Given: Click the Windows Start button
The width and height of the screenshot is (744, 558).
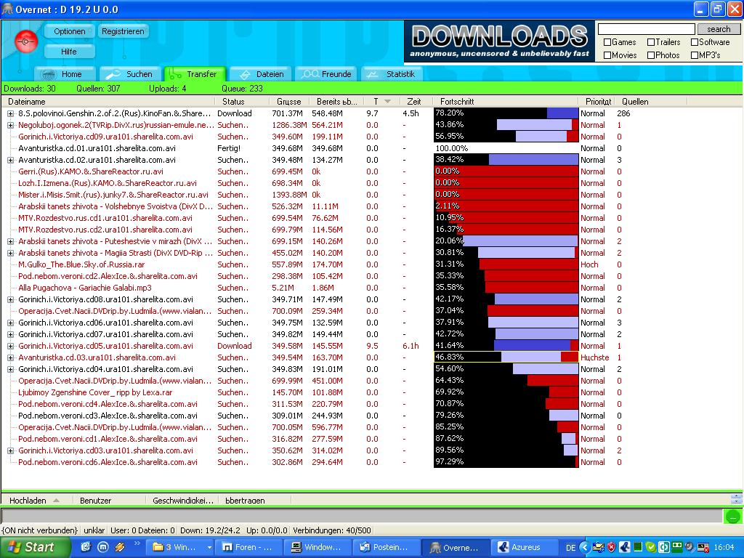Looking at the screenshot, I should pyautogui.click(x=35, y=548).
